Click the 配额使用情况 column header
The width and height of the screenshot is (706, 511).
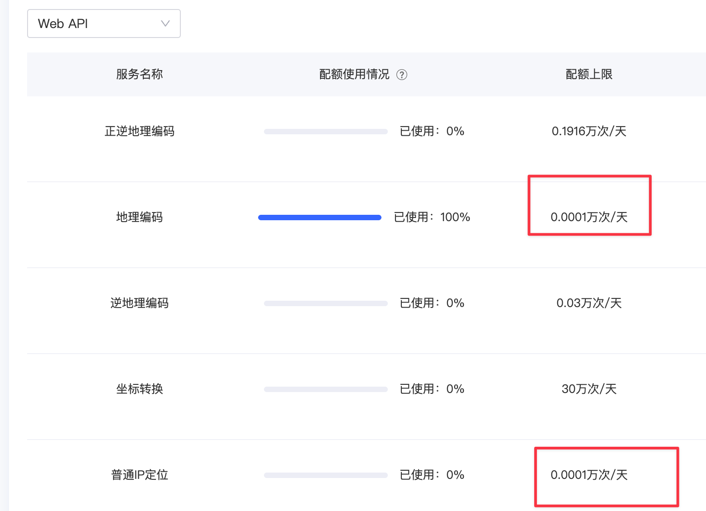pos(354,74)
